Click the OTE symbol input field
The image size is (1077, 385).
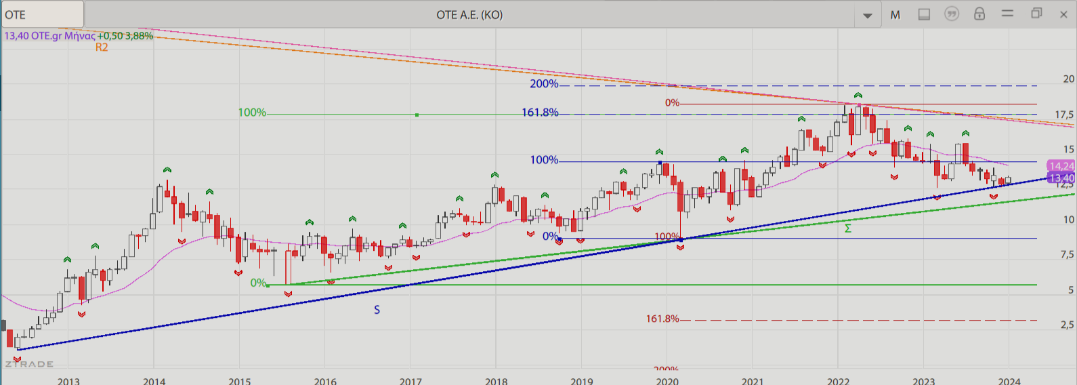point(42,14)
